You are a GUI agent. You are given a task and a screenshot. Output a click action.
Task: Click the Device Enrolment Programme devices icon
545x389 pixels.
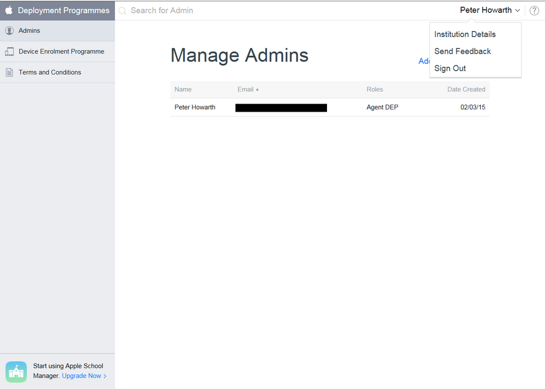click(x=9, y=52)
